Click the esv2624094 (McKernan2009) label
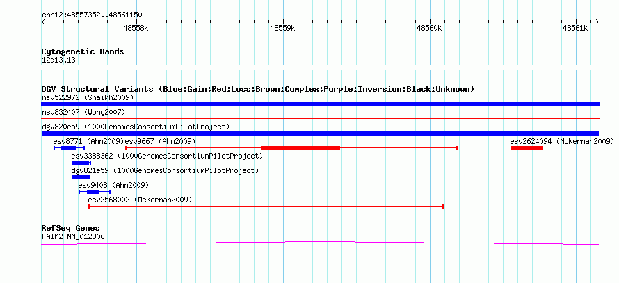The image size is (619, 283). click(562, 141)
